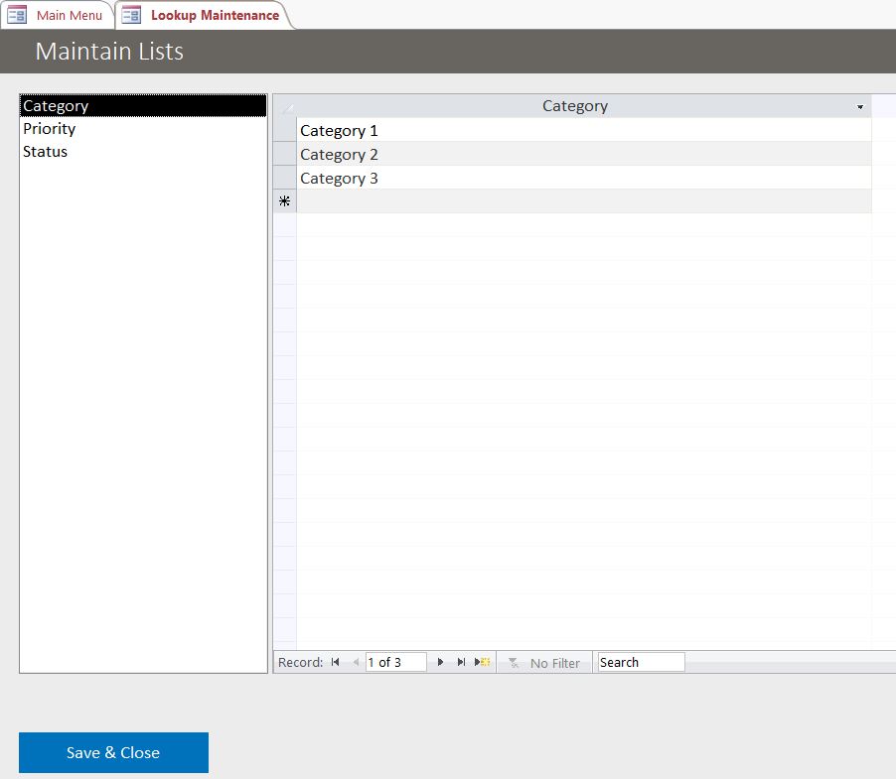Click the asterisk new row selector
Screen dimensions: 896x779
(284, 200)
